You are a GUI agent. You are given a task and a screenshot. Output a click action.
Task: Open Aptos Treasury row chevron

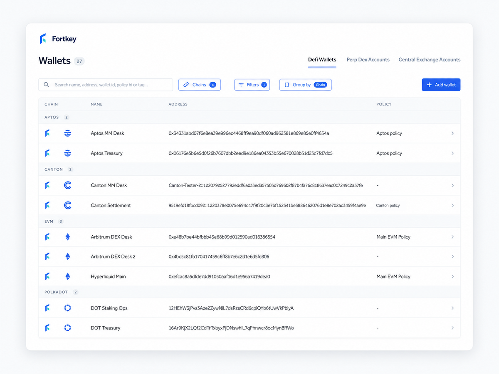452,153
